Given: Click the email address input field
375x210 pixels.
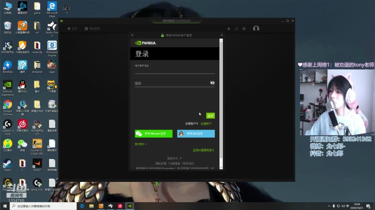Looking at the screenshot, I should pyautogui.click(x=174, y=69).
